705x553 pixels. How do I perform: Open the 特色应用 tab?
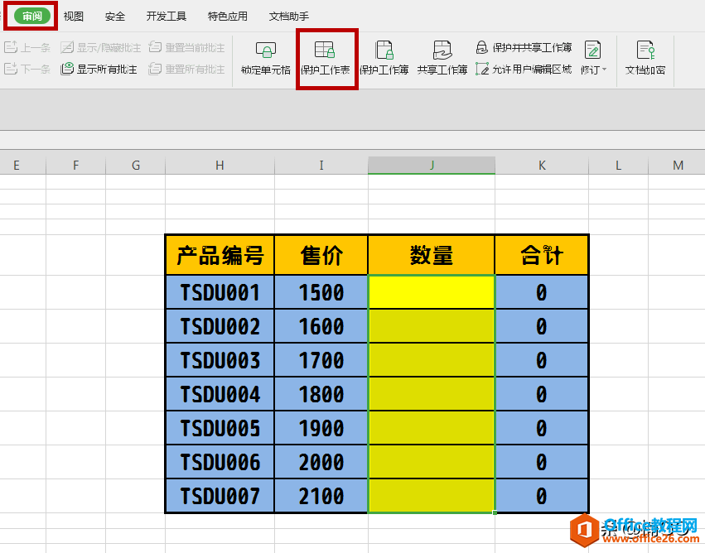click(228, 17)
